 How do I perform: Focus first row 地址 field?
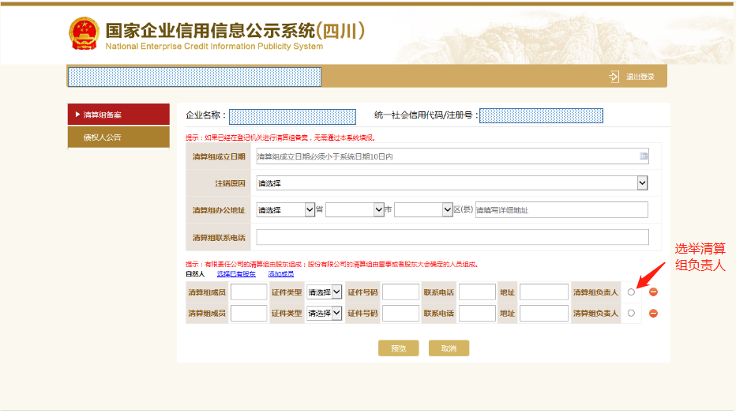[544, 292]
